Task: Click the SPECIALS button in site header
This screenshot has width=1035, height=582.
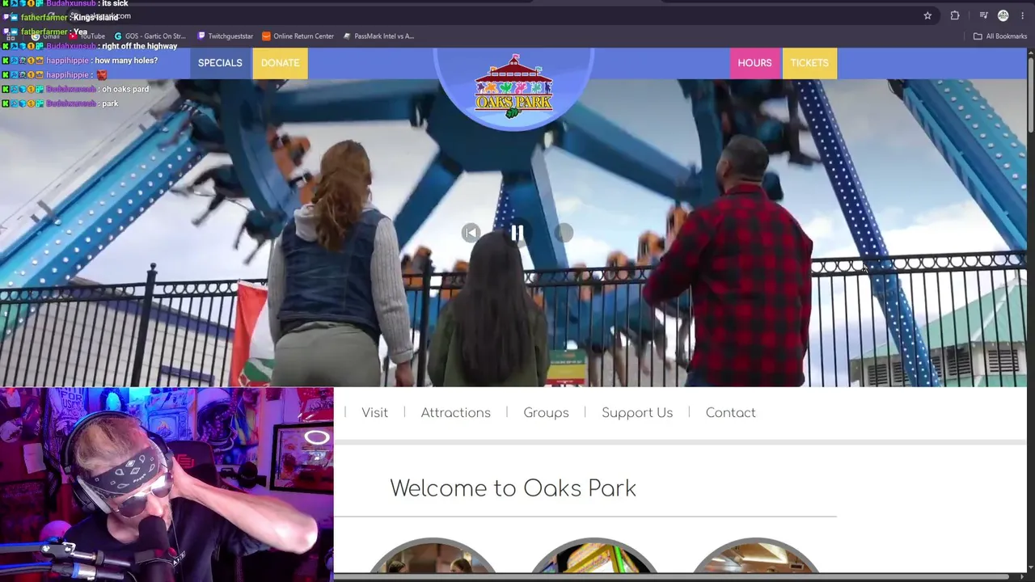Action: pos(220,63)
